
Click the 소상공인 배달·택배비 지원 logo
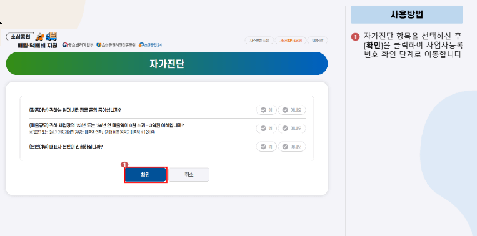coord(32,41)
